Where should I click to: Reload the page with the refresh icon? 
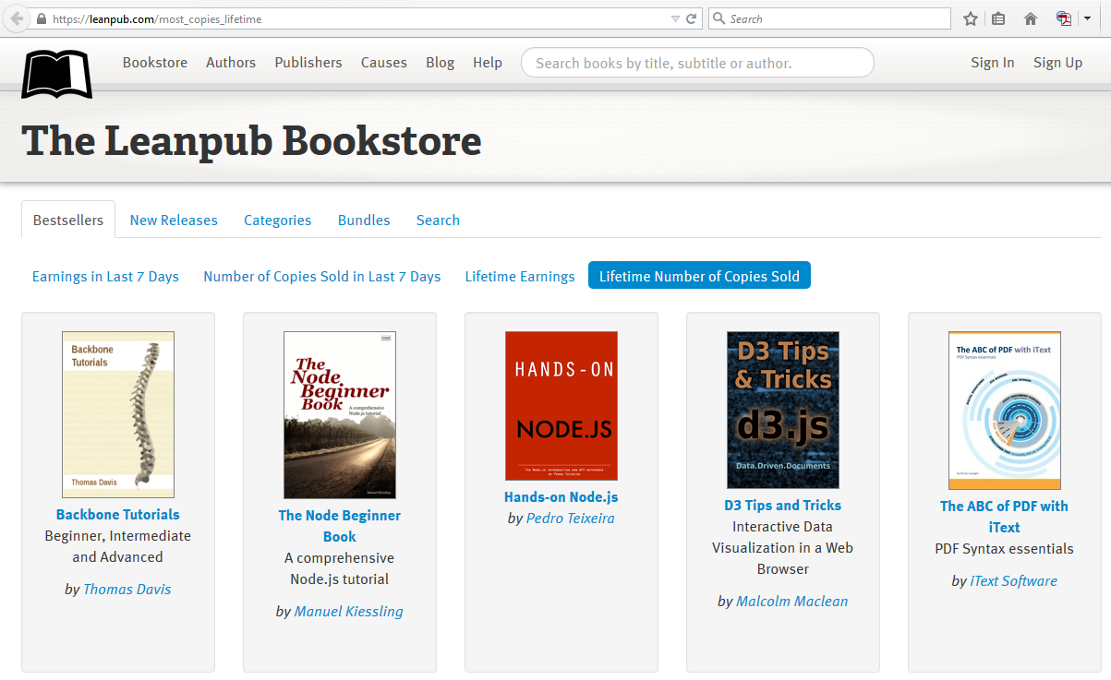pos(691,18)
